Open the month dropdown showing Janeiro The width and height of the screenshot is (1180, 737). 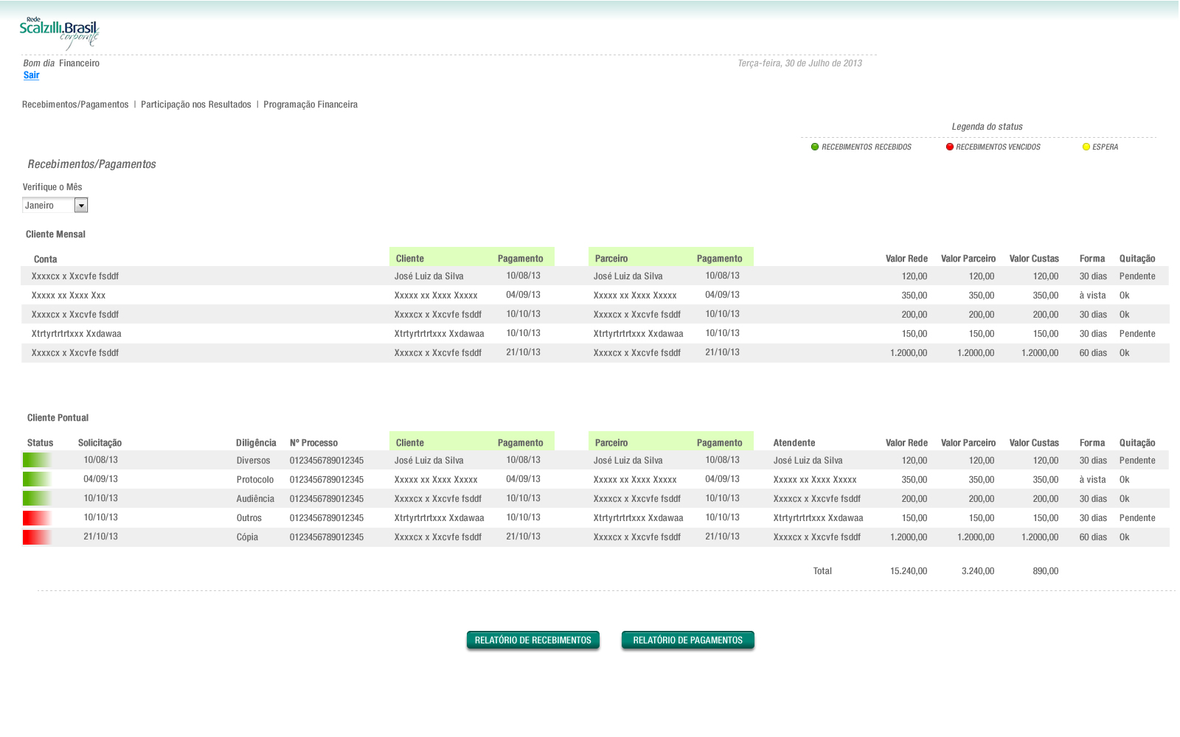point(49,206)
